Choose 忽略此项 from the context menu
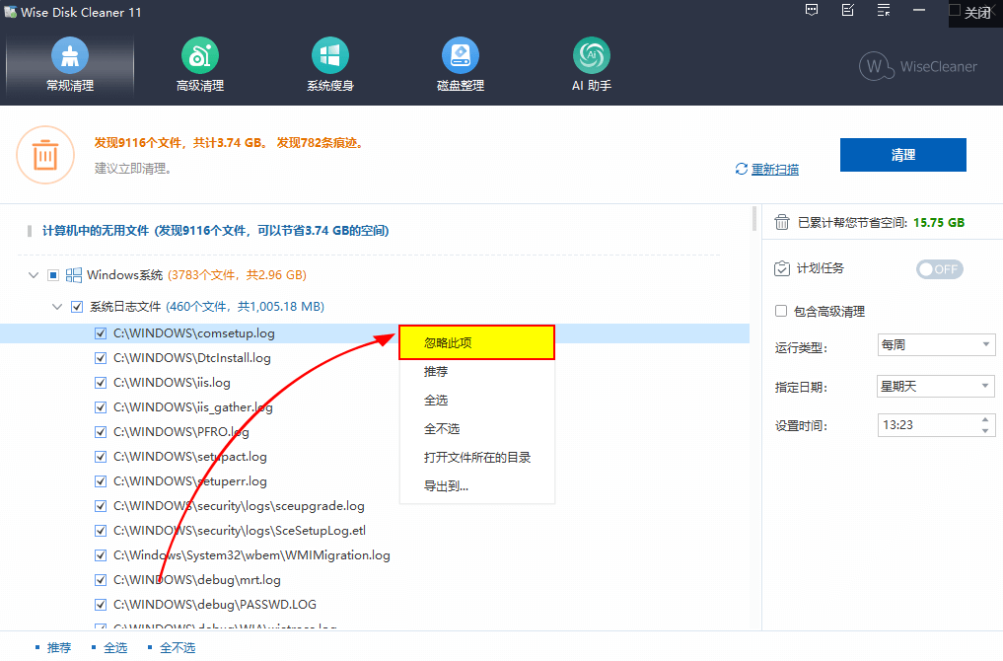The height and width of the screenshot is (661, 1003). [x=477, y=342]
